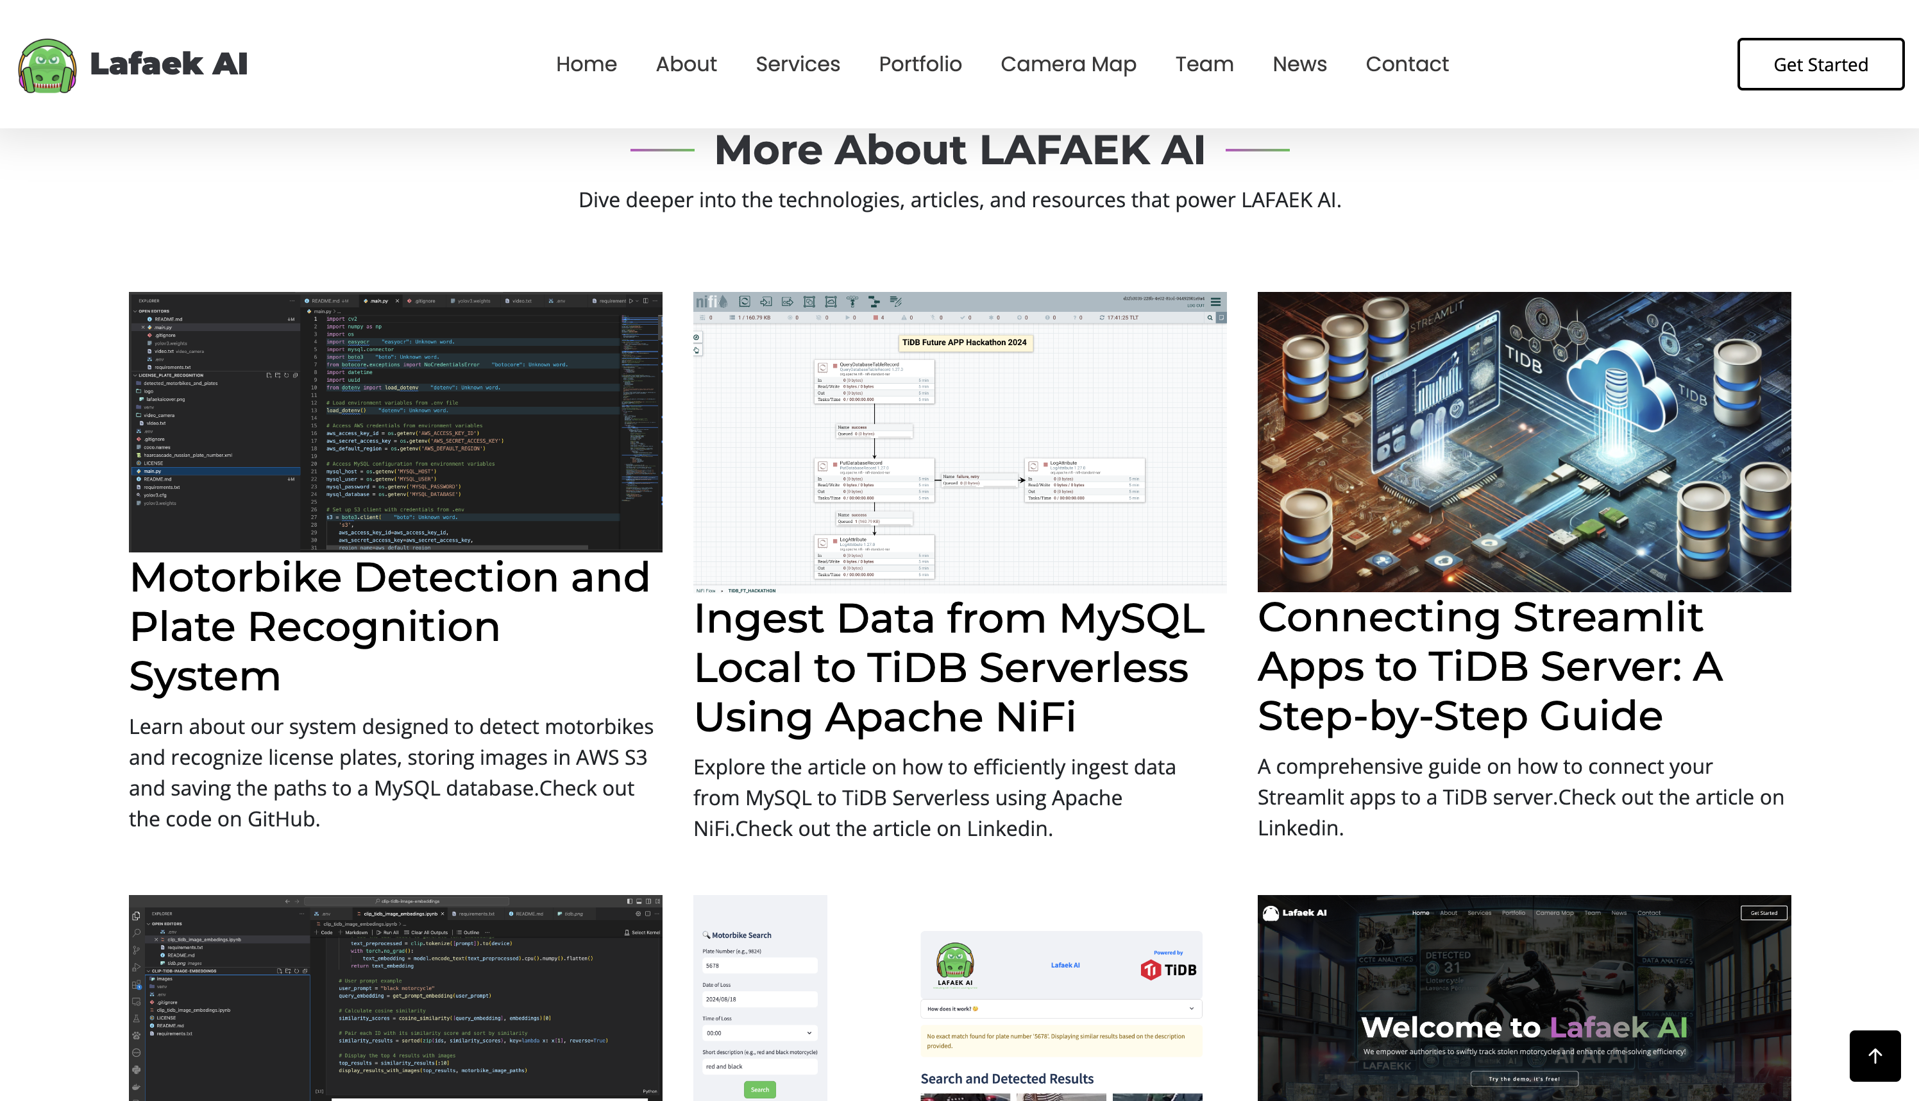
Task: Click the scroll-to-top arrow button
Action: click(1874, 1055)
